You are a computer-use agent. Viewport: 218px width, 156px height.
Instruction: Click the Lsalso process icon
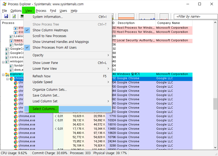11,37
